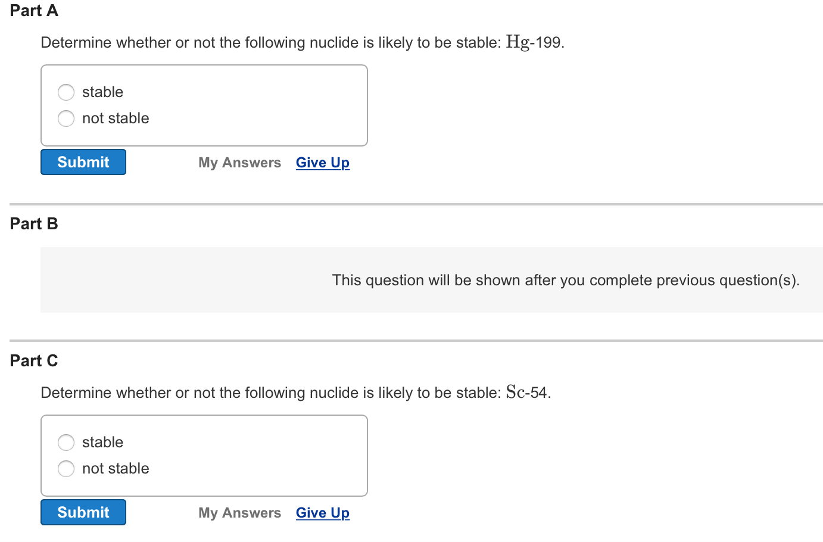Click Give Up for Part A
The height and width of the screenshot is (542, 823).
click(322, 162)
